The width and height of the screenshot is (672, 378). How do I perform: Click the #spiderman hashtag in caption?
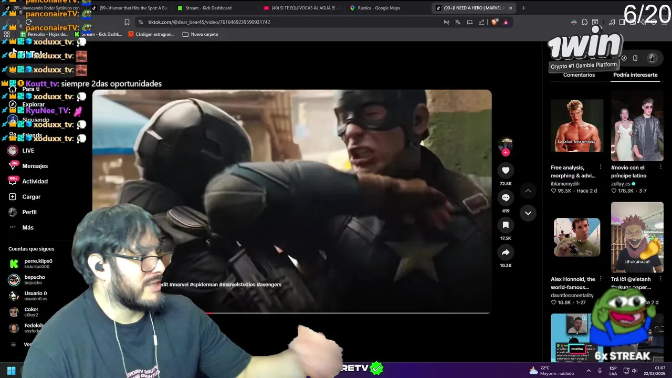(x=203, y=285)
